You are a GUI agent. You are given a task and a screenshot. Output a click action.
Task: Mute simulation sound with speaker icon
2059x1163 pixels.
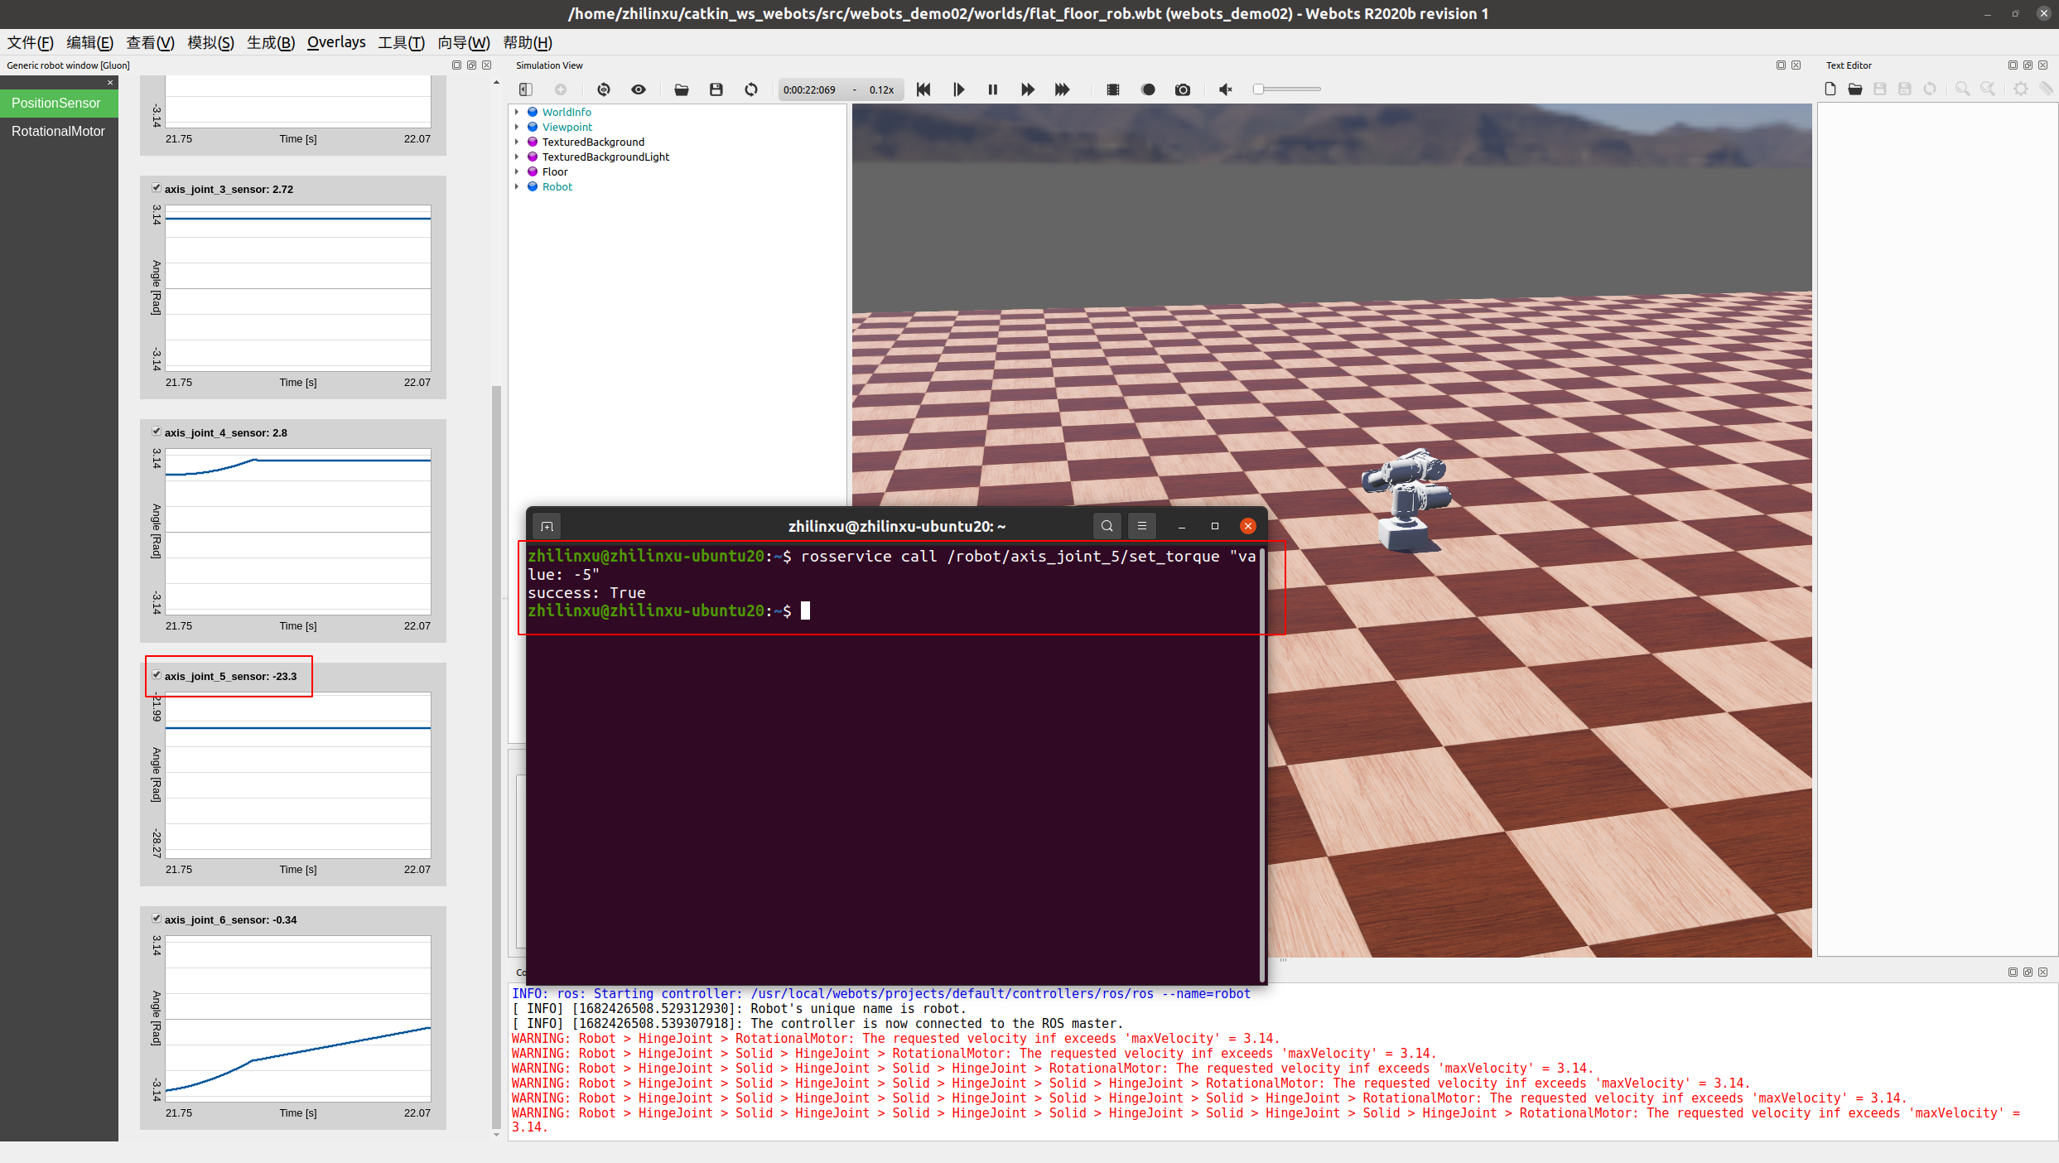pos(1226,89)
